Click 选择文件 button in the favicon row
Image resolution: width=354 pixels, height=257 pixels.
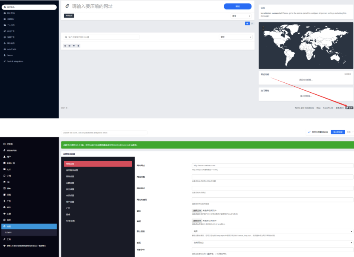click(197, 221)
